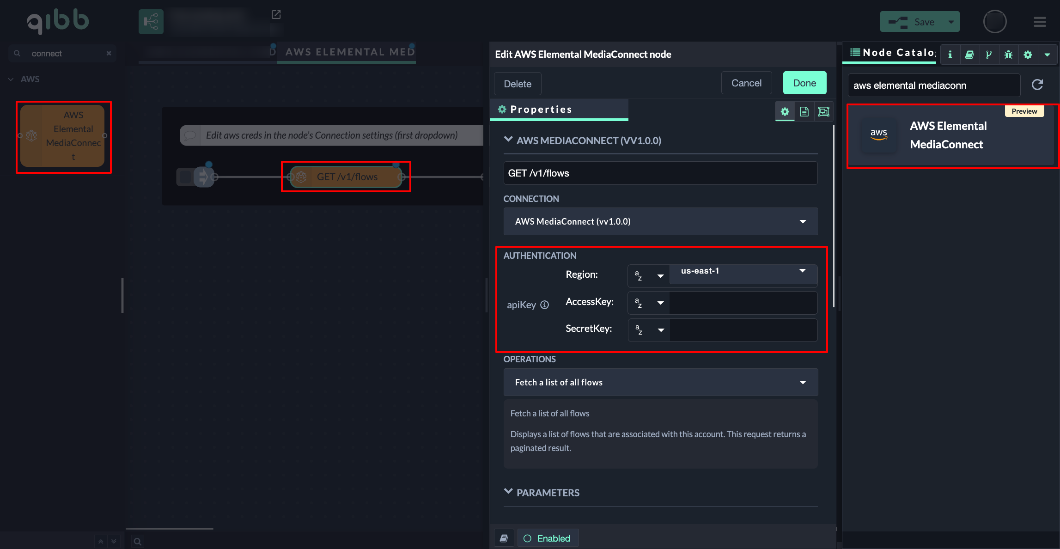Toggle the Enabled node state button
Image resolution: width=1060 pixels, height=549 pixels.
tap(548, 538)
